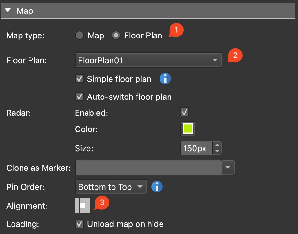Select the Floor Plan radio button
Viewport: 298px width, 234px height.
(x=115, y=35)
